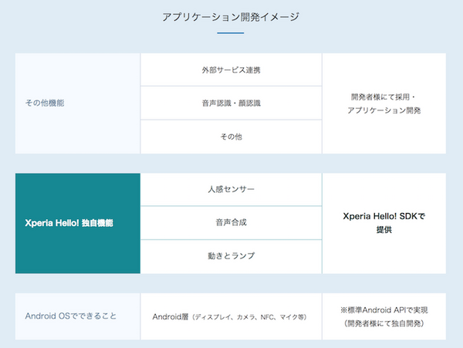This screenshot has height=348, width=463.
Task: Click the teal Xperia Hello! 独自機能 block
Action: point(77,223)
